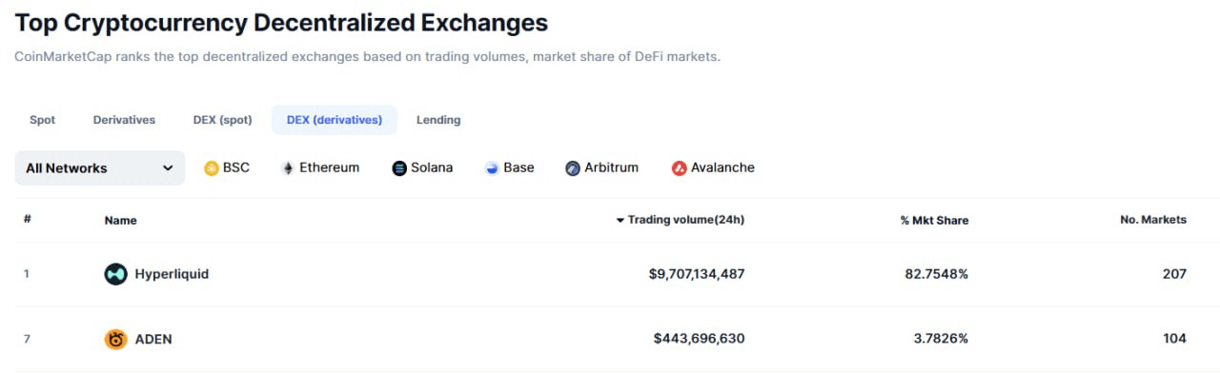The height and width of the screenshot is (373, 1220).
Task: Click the Ethereum diamond logo icon
Action: [x=288, y=168]
